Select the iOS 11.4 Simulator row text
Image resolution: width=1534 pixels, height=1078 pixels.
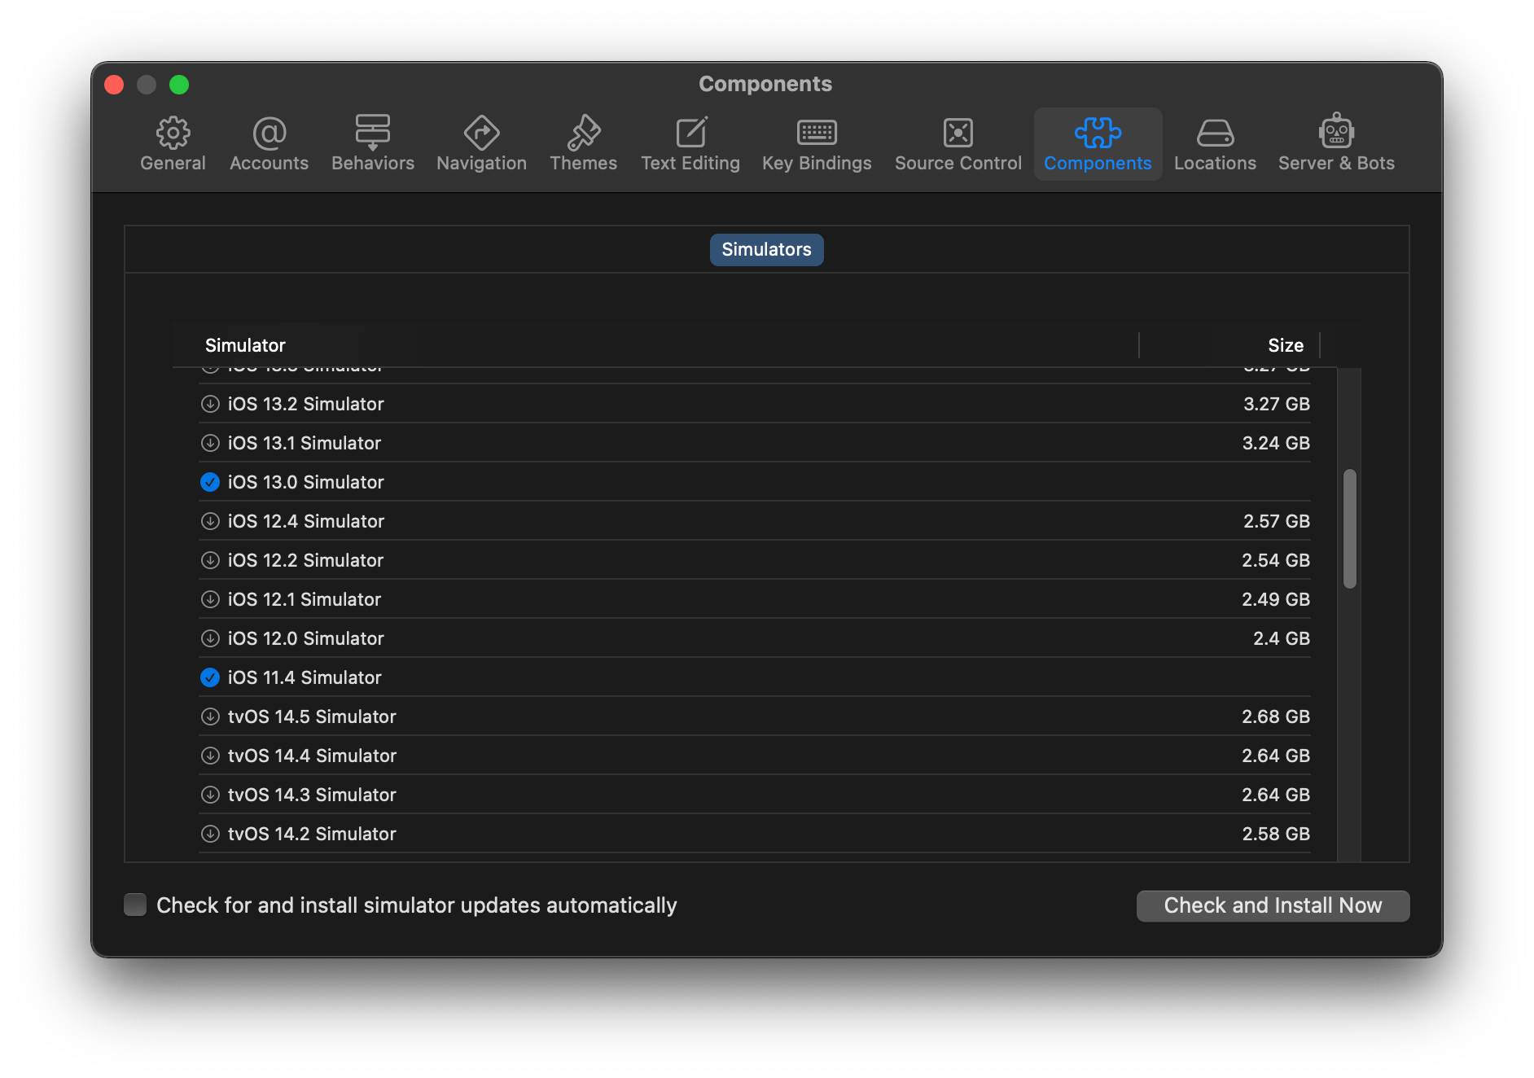305,677
